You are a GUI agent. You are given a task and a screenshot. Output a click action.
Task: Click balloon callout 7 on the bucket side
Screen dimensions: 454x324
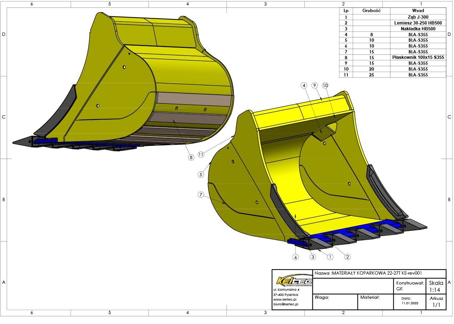pyautogui.click(x=201, y=195)
